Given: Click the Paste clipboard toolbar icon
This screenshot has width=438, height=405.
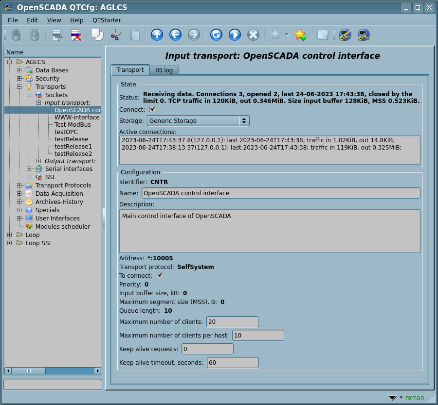Looking at the screenshot, I should [x=135, y=35].
